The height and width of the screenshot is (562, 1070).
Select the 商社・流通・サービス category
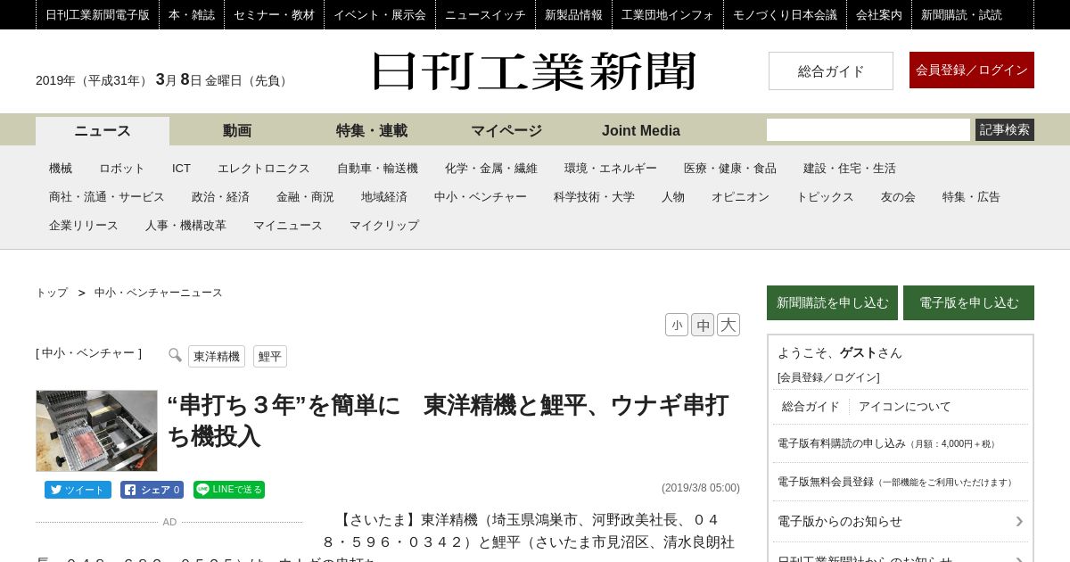(x=107, y=196)
